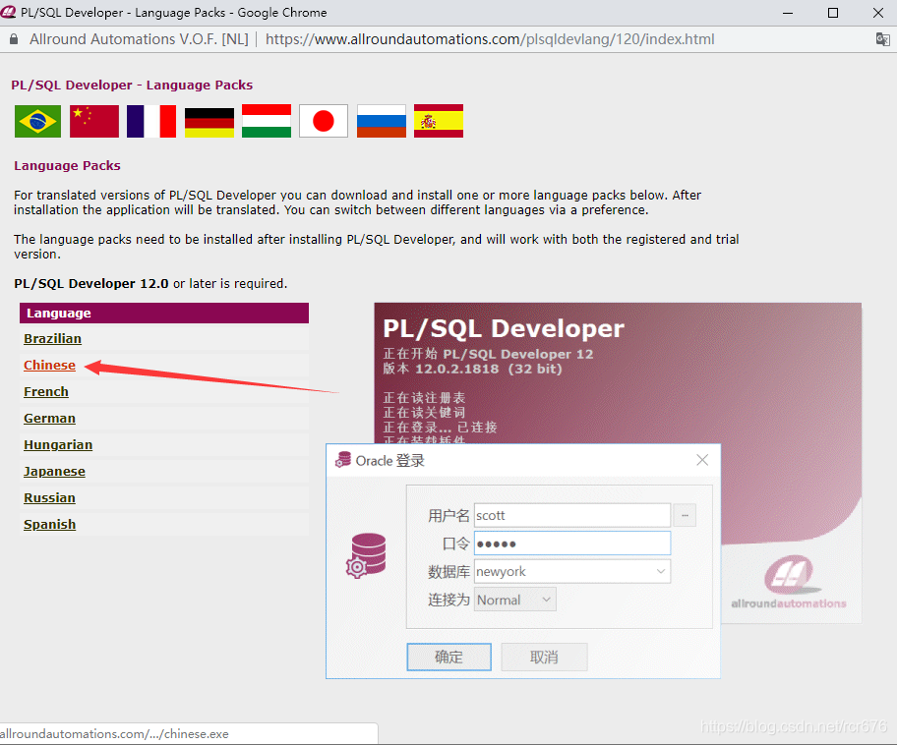Click the PL/SQL Developer tab favicon
This screenshot has width=897, height=745.
tap(9, 12)
